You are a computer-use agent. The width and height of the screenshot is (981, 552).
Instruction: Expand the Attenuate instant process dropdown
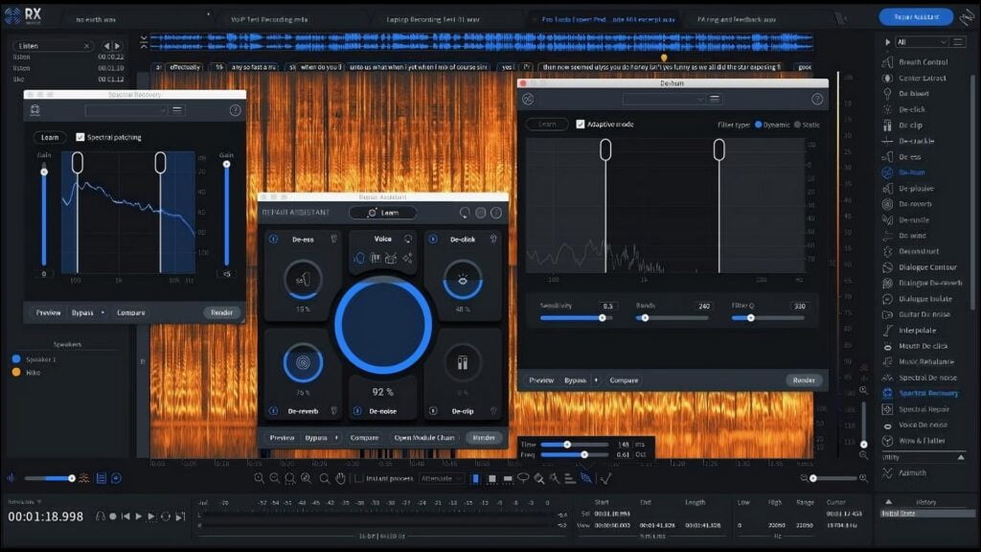click(x=442, y=478)
